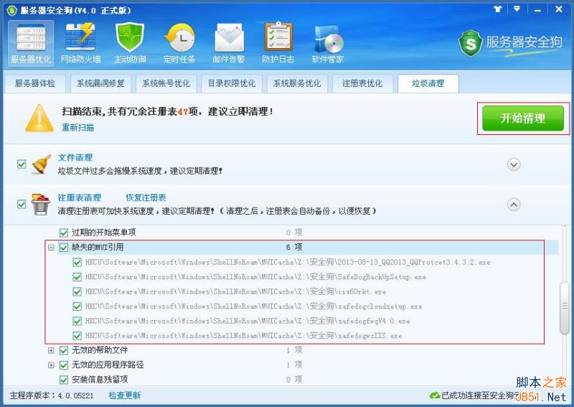Screen dimensions: 574x407
Task: Uncheck the 文件清理 checkbox
Action: (22, 164)
